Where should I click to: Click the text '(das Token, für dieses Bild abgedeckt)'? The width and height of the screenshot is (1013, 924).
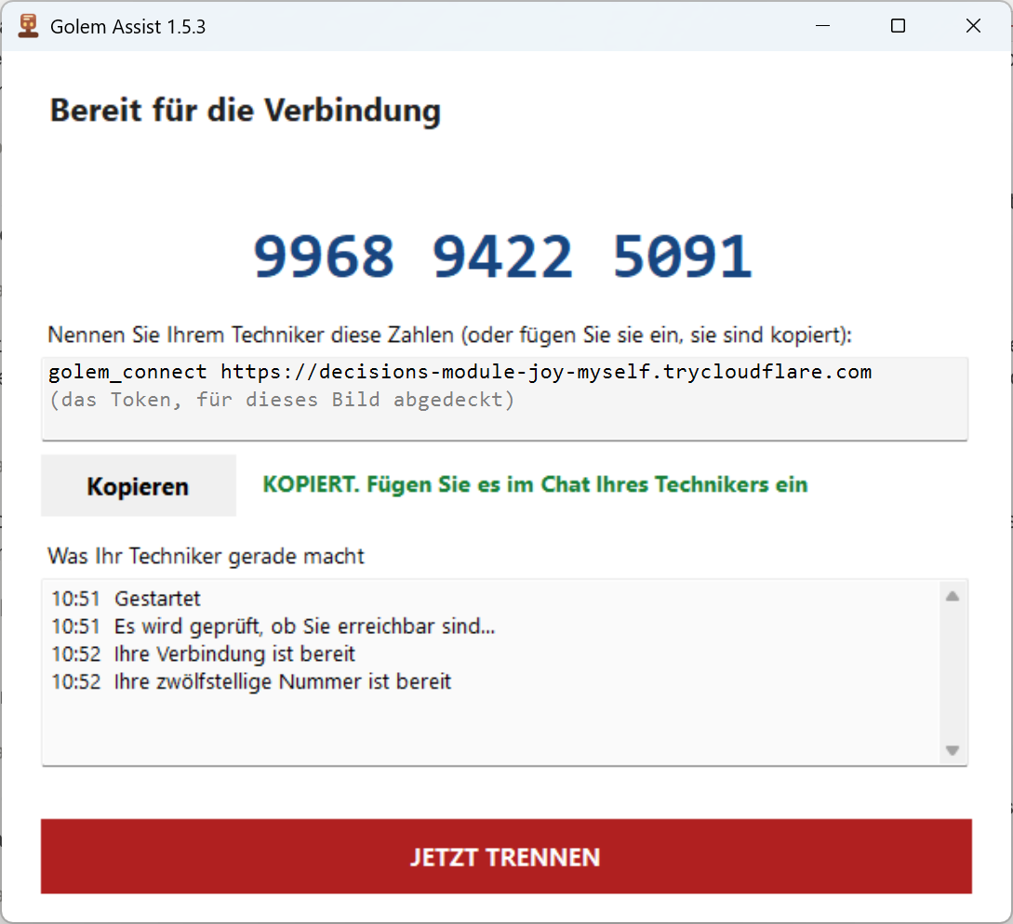coord(282,400)
